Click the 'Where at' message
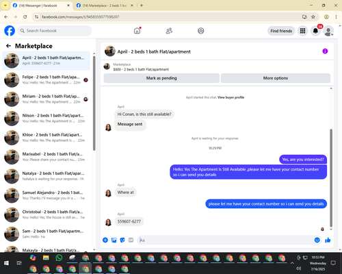The height and width of the screenshot is (274, 342). 125,192
